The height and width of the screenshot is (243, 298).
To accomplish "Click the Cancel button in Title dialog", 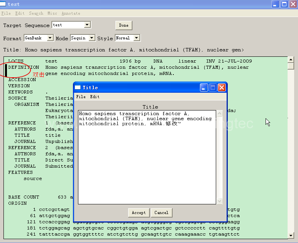I will click(161, 212).
